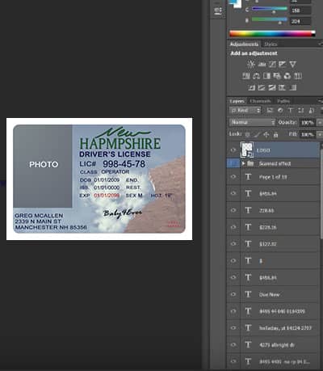This screenshot has width=323, height=371.
Task: Open the Opacity slider arrow
Action: click(320, 123)
